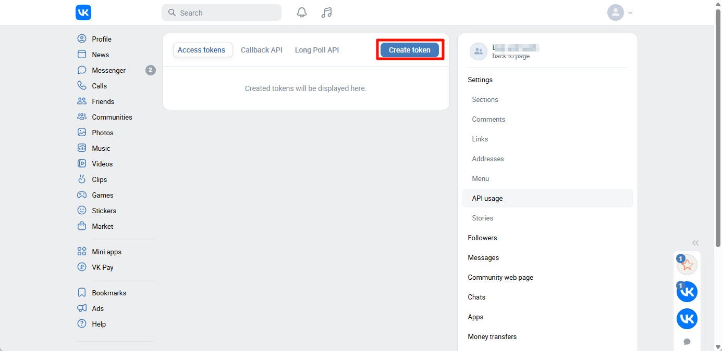Go to Calls in the sidebar
The height and width of the screenshot is (351, 722).
click(x=99, y=86)
